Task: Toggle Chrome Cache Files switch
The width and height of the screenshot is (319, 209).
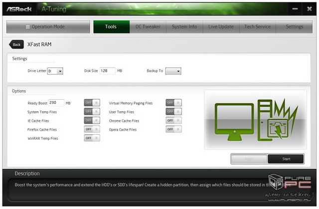Action: coord(174,121)
